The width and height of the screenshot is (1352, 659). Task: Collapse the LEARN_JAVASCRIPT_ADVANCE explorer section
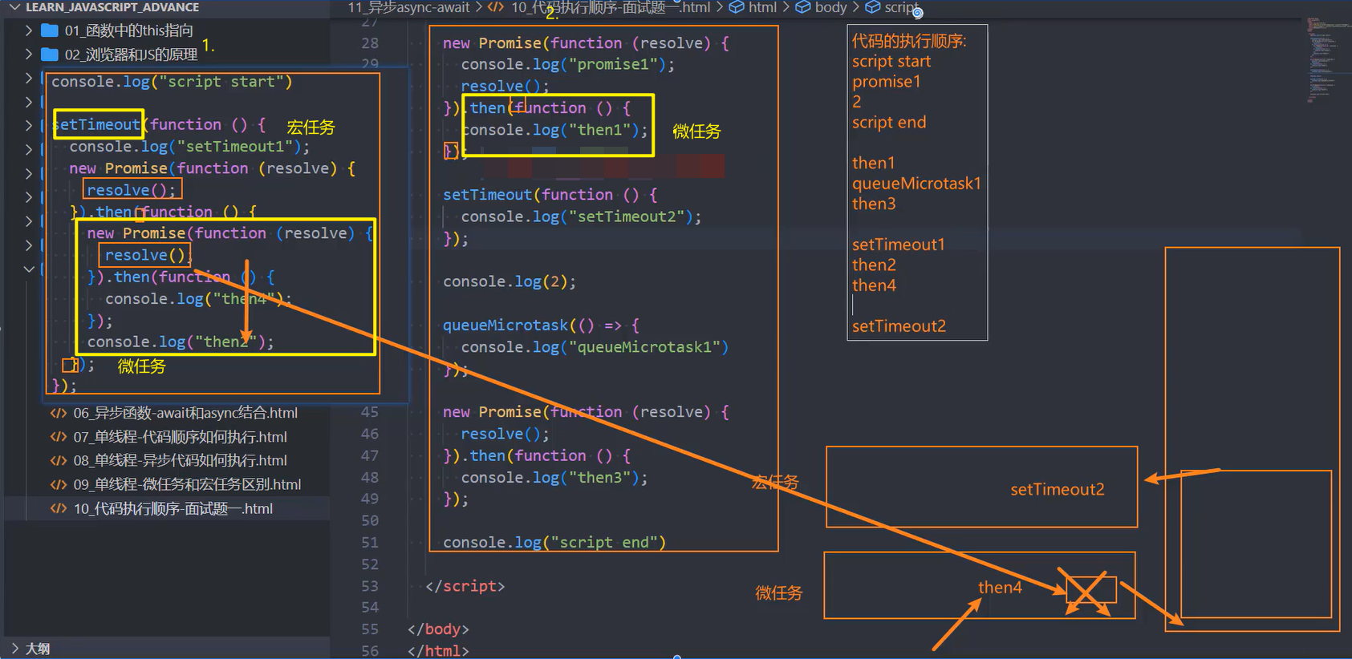pos(14,7)
